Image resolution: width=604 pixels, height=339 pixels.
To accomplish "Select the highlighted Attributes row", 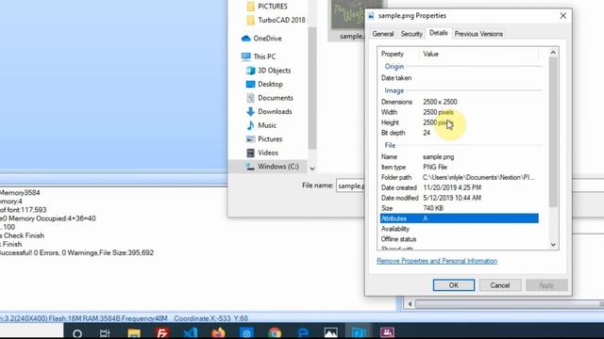I will pos(460,218).
